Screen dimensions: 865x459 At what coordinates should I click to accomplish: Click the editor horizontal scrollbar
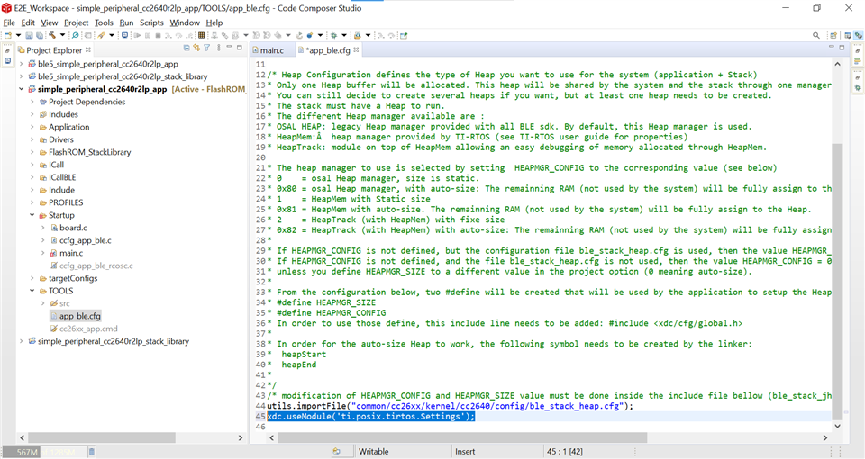point(461,437)
